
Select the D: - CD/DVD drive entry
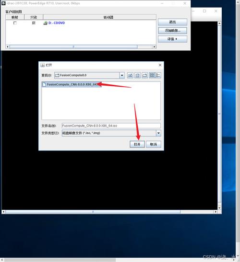click(57, 23)
